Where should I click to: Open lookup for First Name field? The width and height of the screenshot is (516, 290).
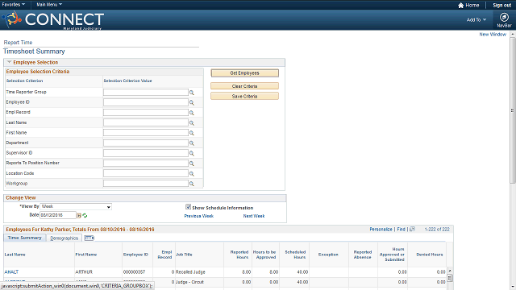[192, 133]
